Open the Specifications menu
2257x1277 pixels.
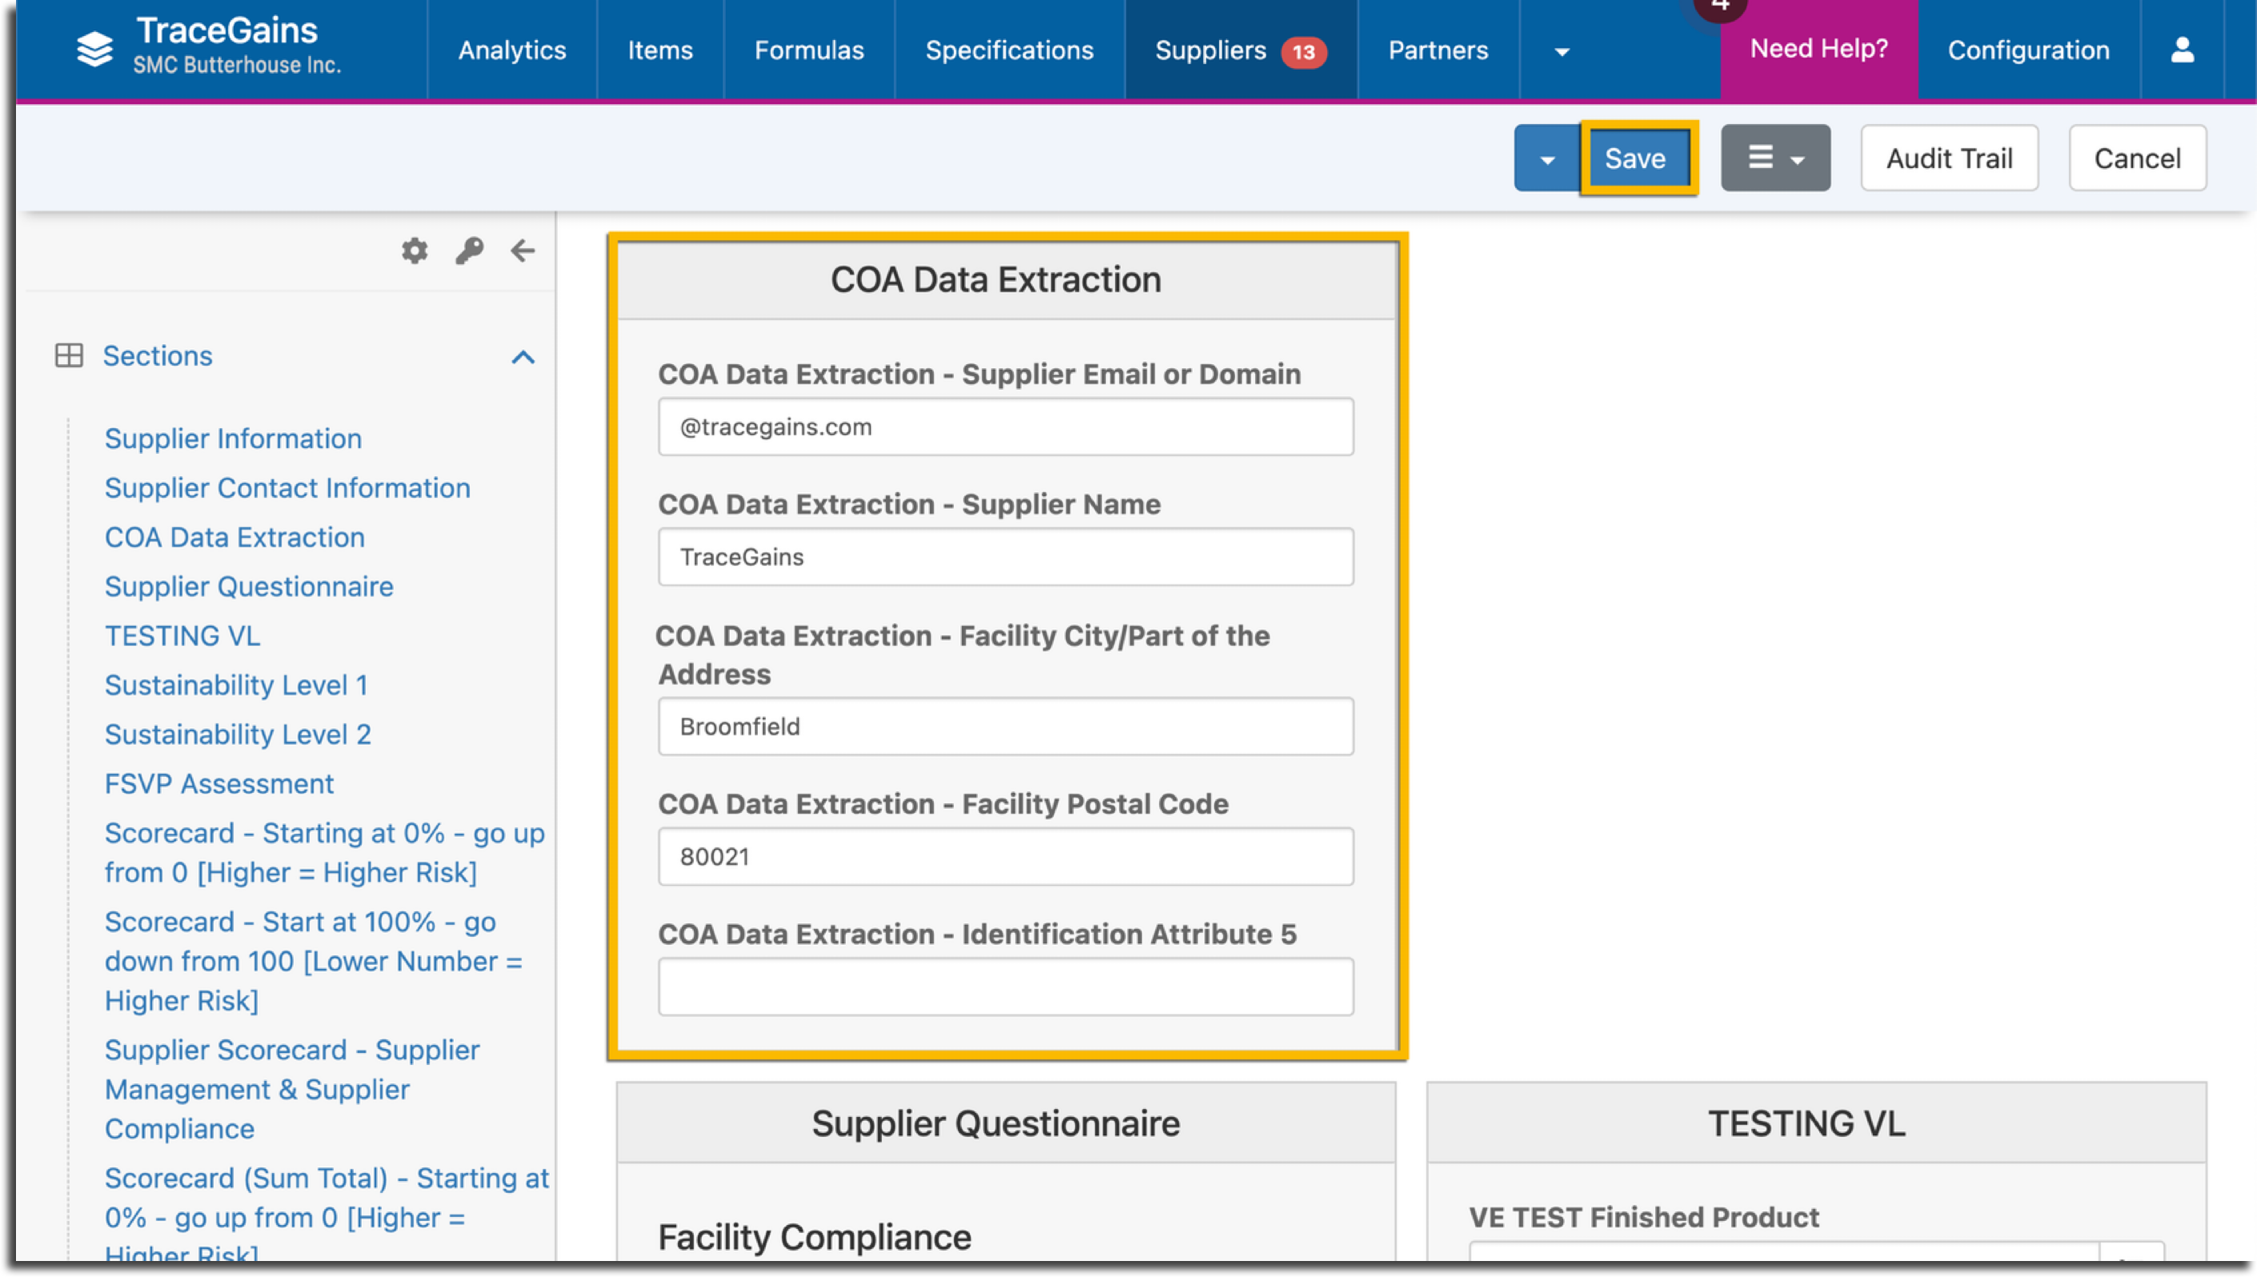click(x=1008, y=50)
